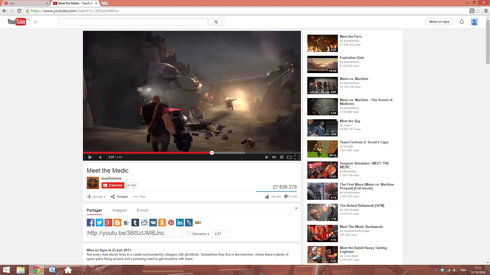Click Mettre en ligne upload button

439,22
